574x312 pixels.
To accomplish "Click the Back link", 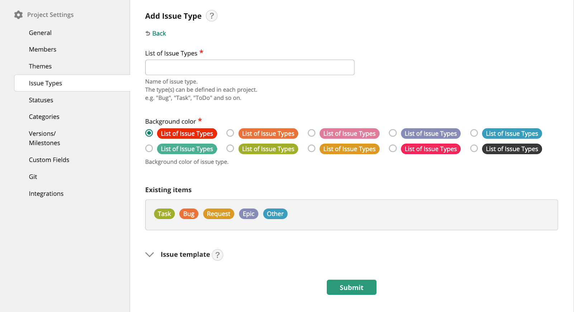I will point(159,33).
